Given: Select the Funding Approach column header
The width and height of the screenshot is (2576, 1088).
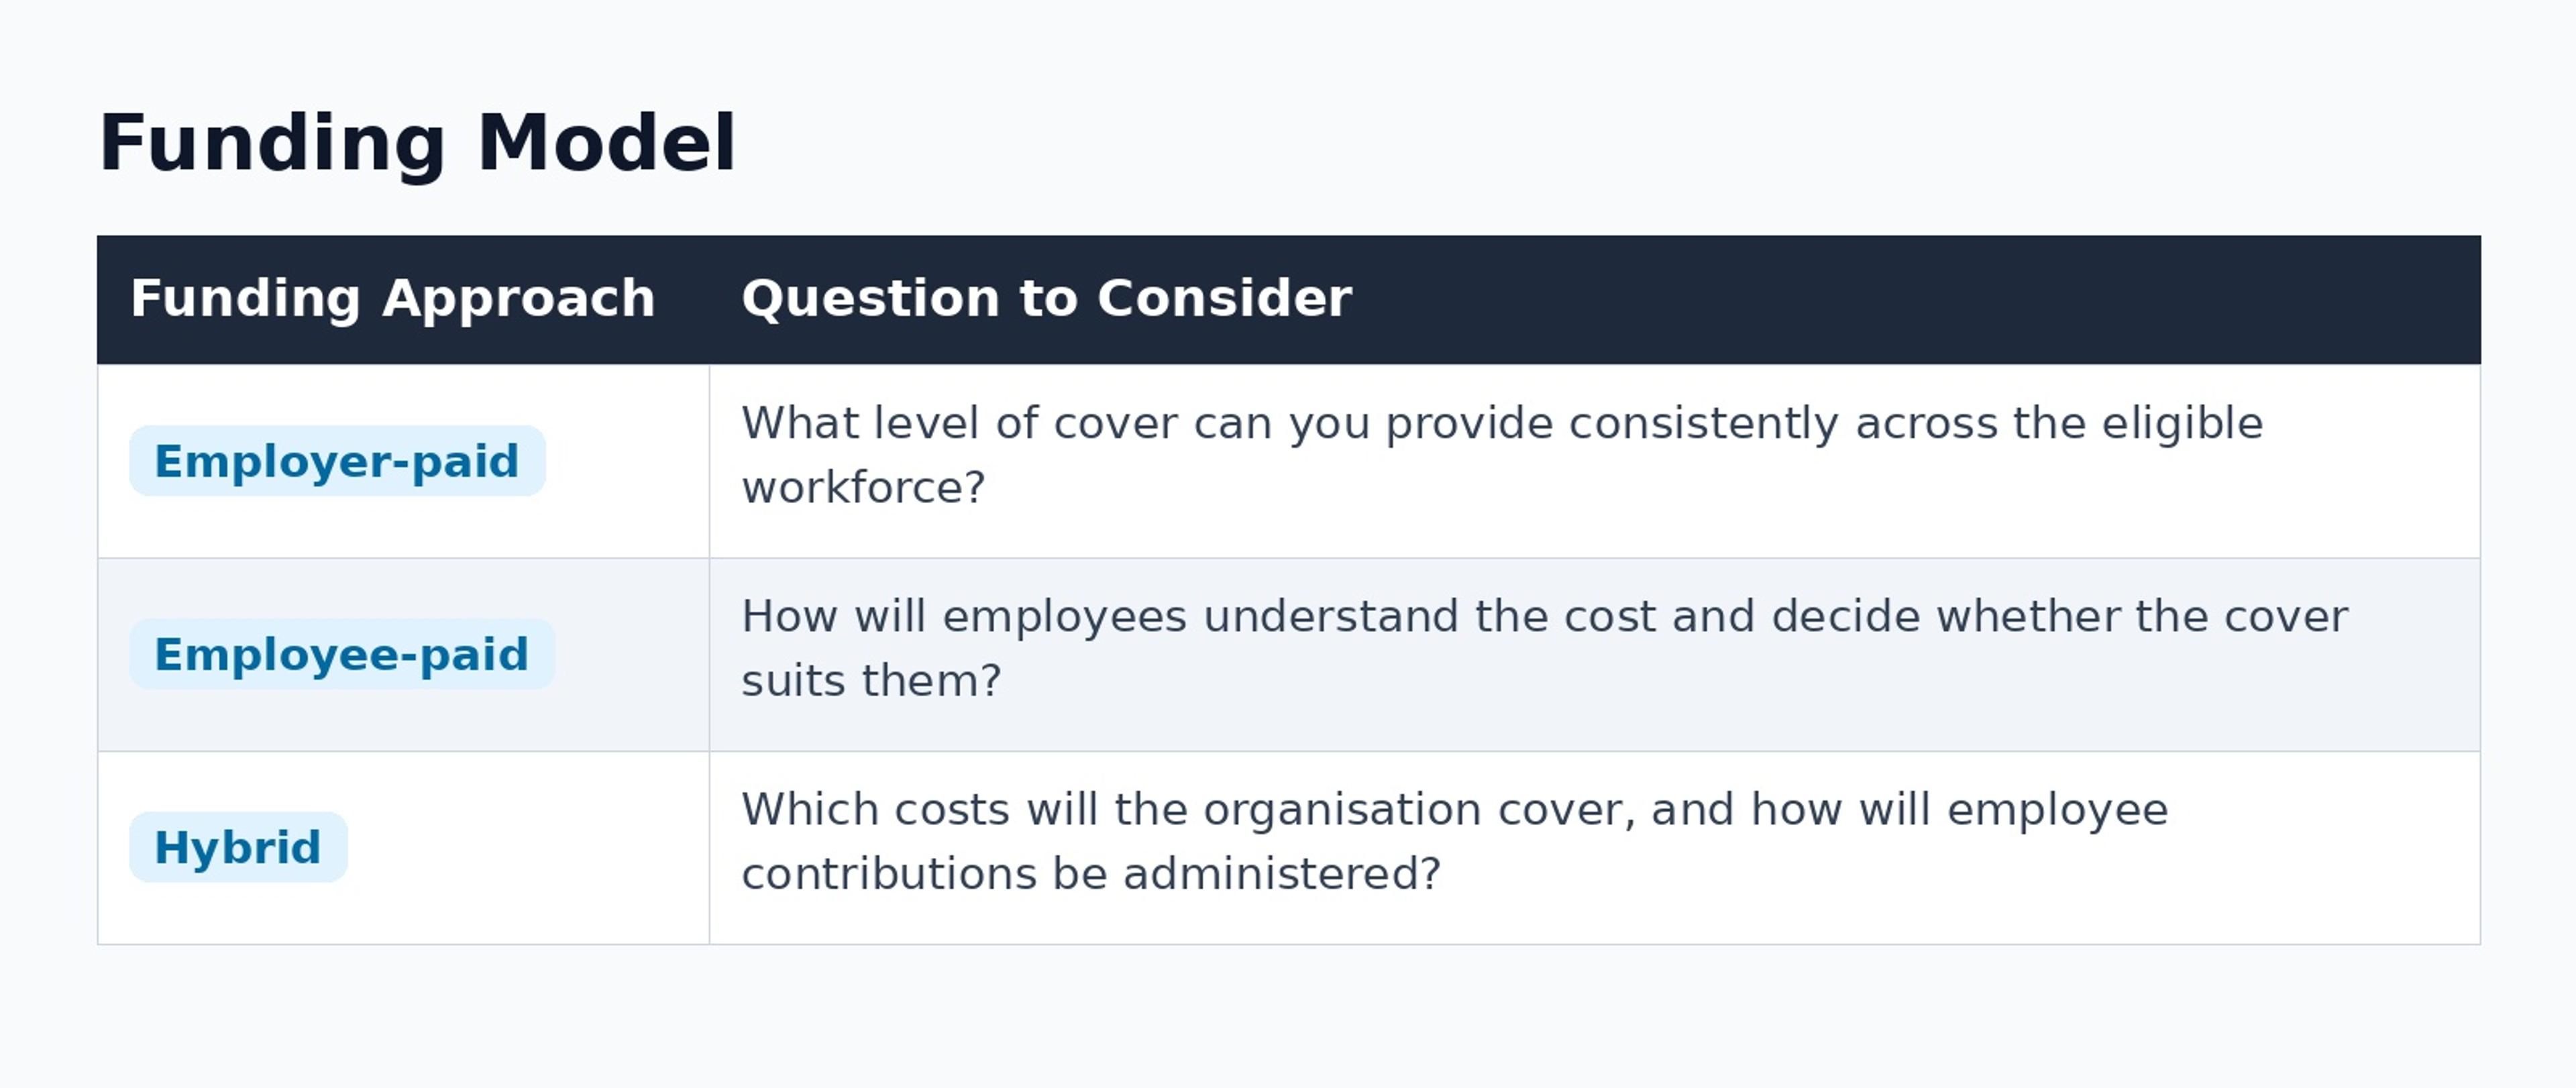Looking at the screenshot, I should tap(392, 298).
